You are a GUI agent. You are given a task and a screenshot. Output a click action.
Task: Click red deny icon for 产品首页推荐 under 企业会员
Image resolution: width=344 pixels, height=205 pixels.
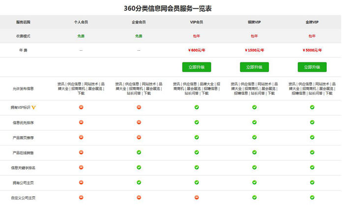coord(139,137)
